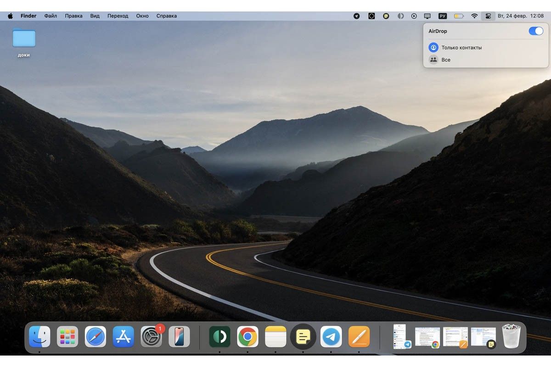Restore the minimized Chrome window thumbnail
This screenshot has width=551, height=367.
point(427,337)
